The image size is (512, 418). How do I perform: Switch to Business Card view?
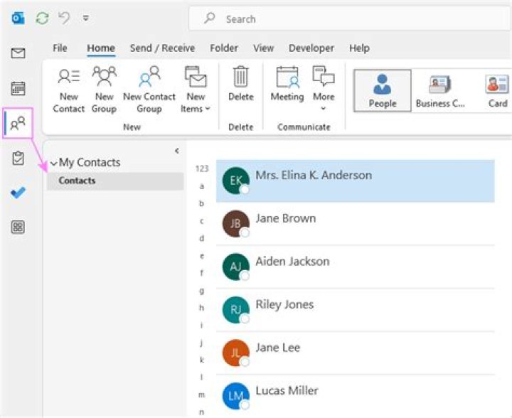[440, 90]
